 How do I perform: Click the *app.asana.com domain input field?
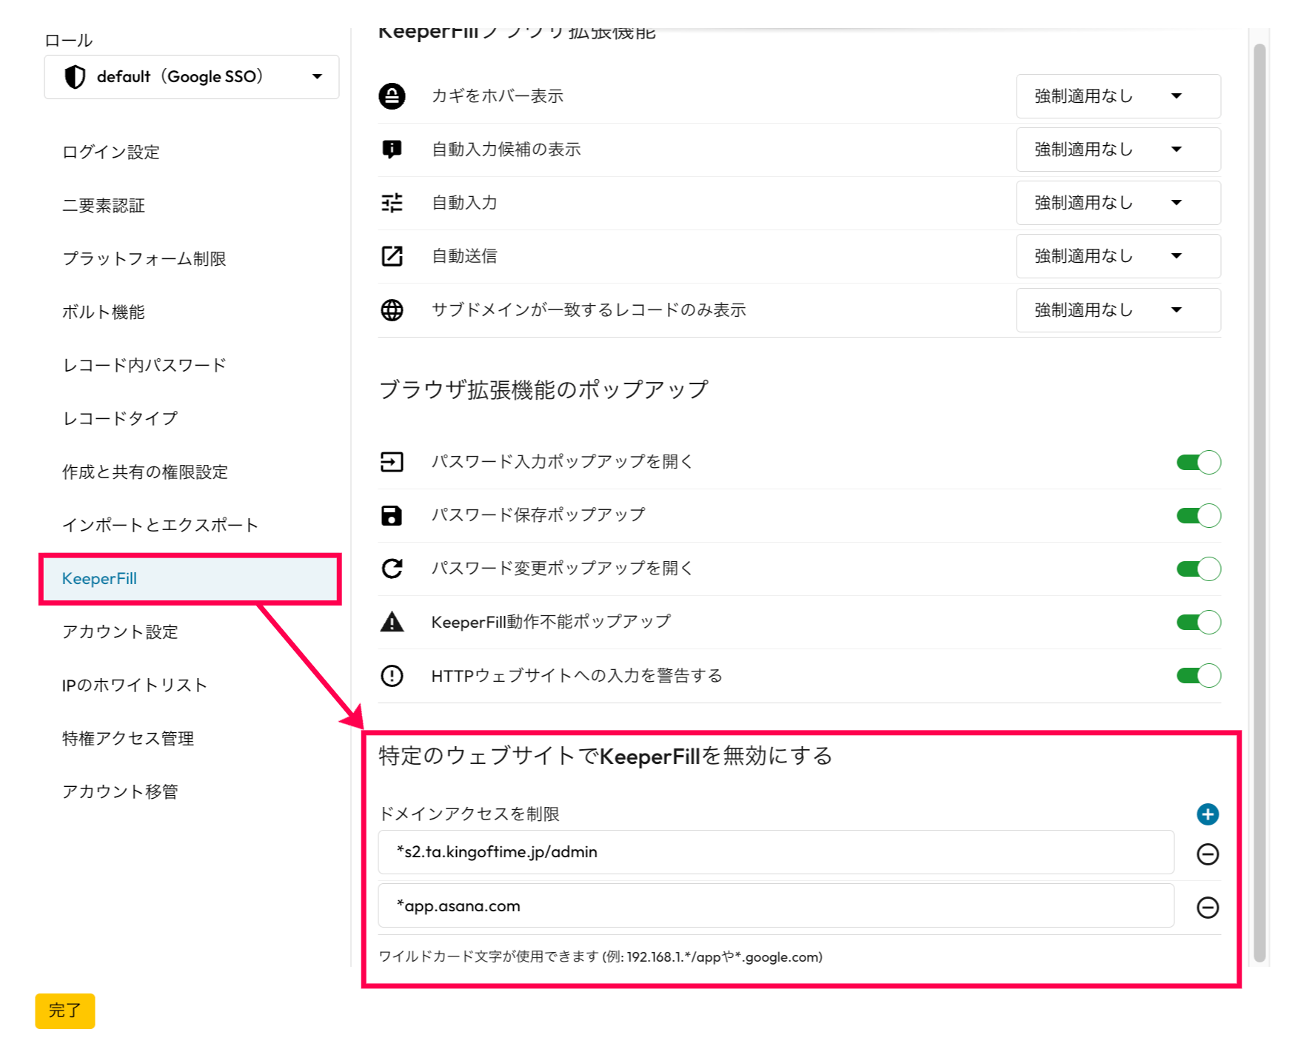point(775,906)
